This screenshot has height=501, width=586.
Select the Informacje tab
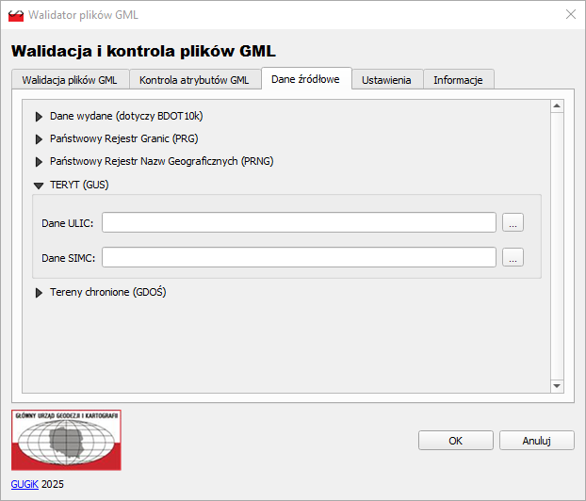point(458,80)
